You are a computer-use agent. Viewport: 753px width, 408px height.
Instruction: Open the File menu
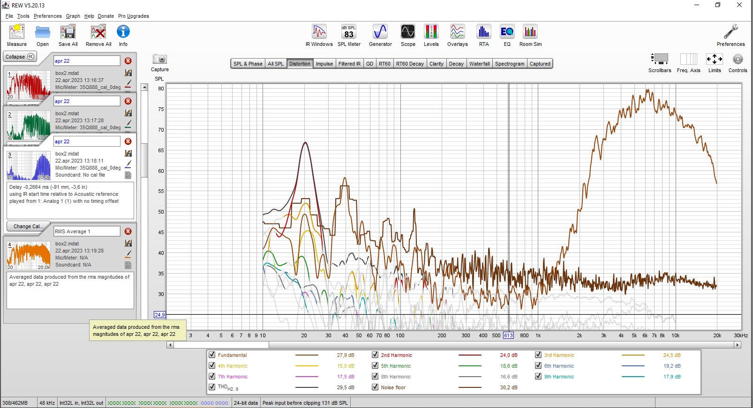[x=9, y=16]
